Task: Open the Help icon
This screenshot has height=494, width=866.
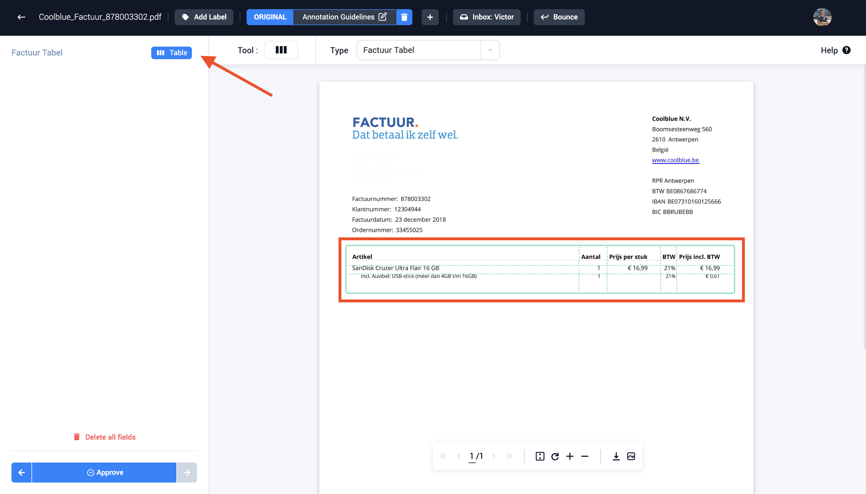Action: [x=847, y=50]
